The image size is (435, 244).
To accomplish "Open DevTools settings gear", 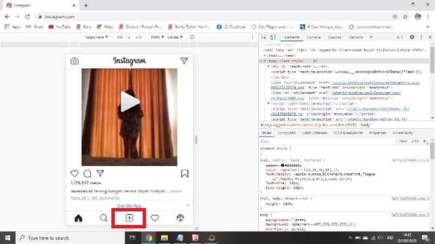I will pos(412,37).
